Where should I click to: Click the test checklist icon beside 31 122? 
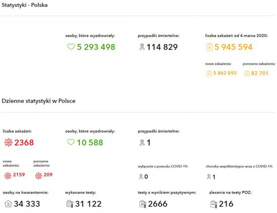point(70,204)
